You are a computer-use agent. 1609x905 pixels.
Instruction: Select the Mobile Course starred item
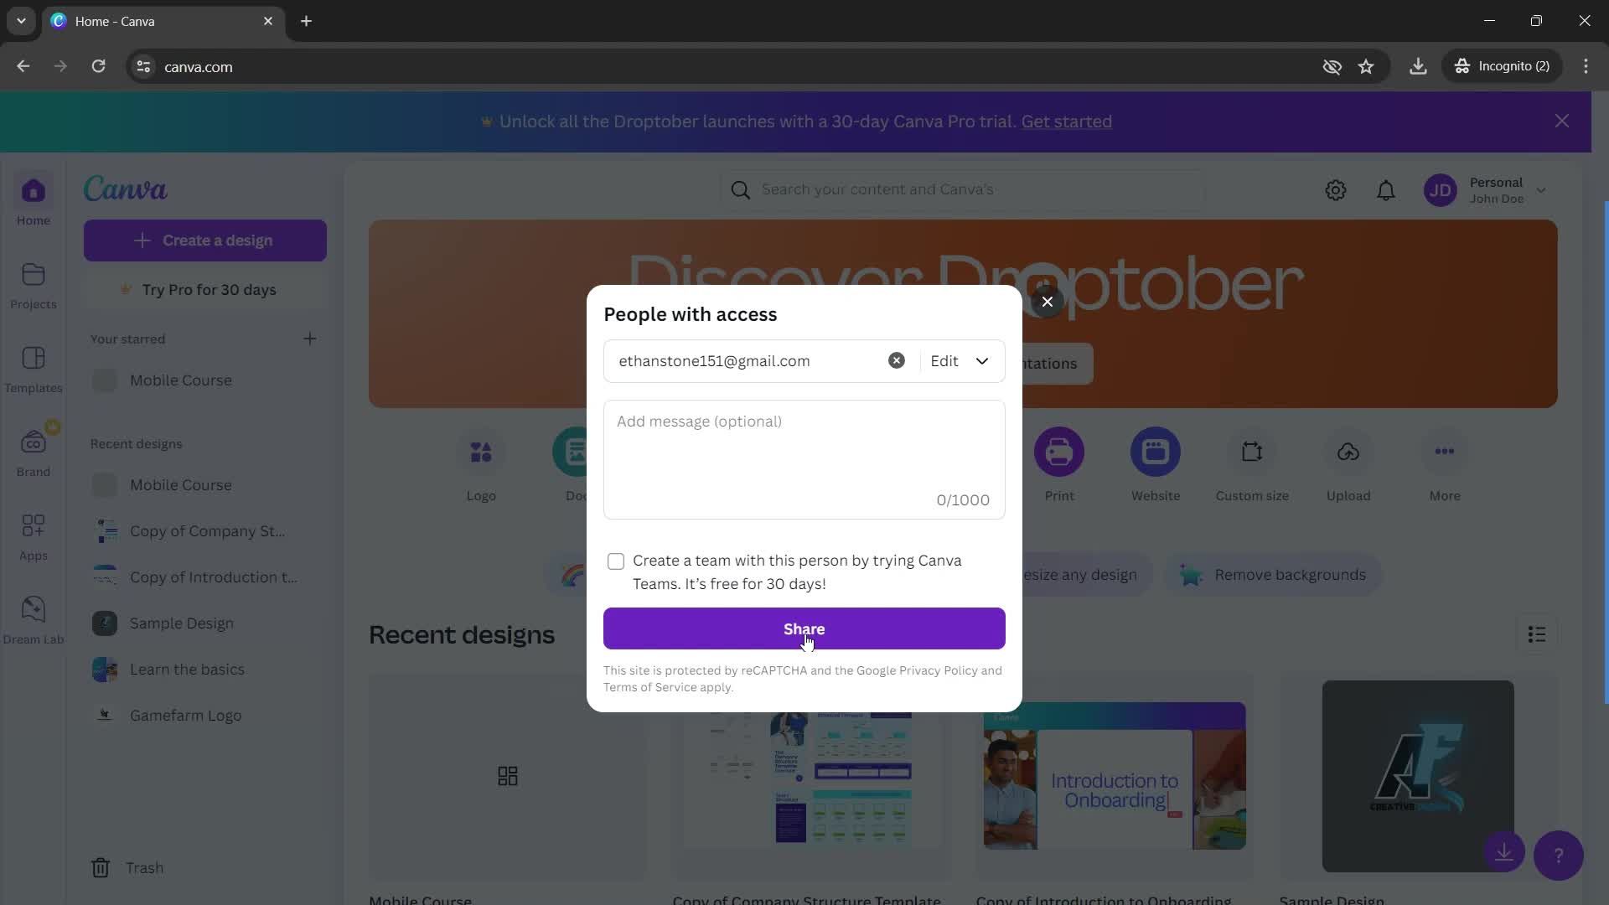coord(180,381)
